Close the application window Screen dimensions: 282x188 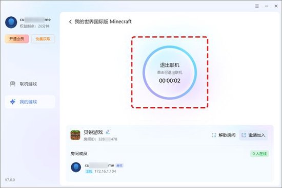pos(276,6)
